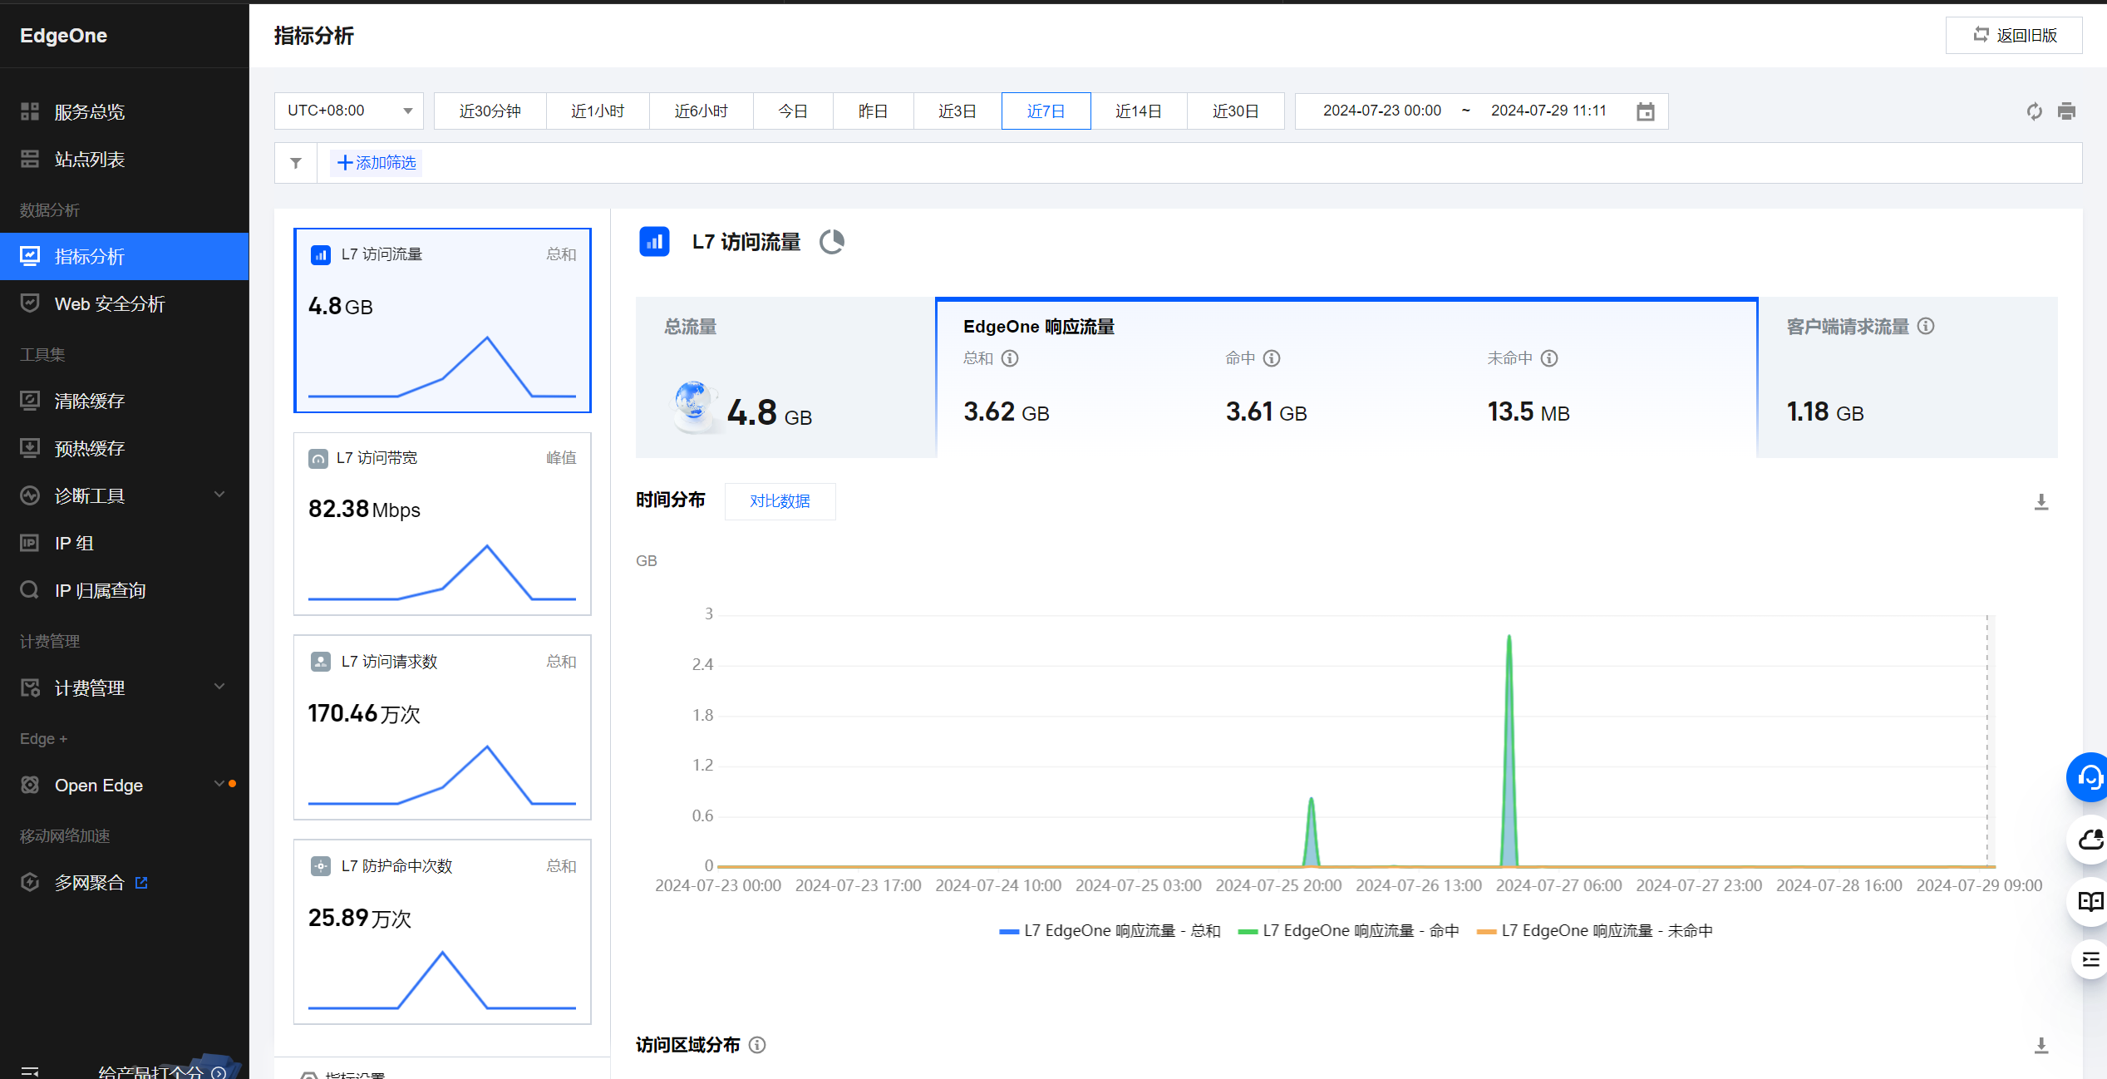
Task: Toggle legend L7 EdgeOne 响应流量 - 命中
Action: [1348, 930]
